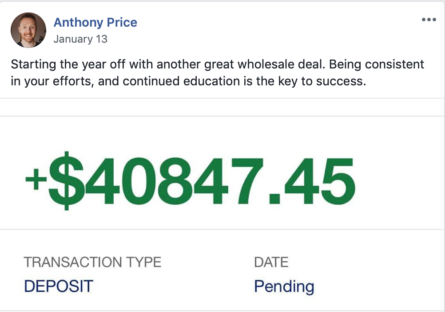
Task: Click the TRANSACTION TYPE label
Action: (92, 262)
